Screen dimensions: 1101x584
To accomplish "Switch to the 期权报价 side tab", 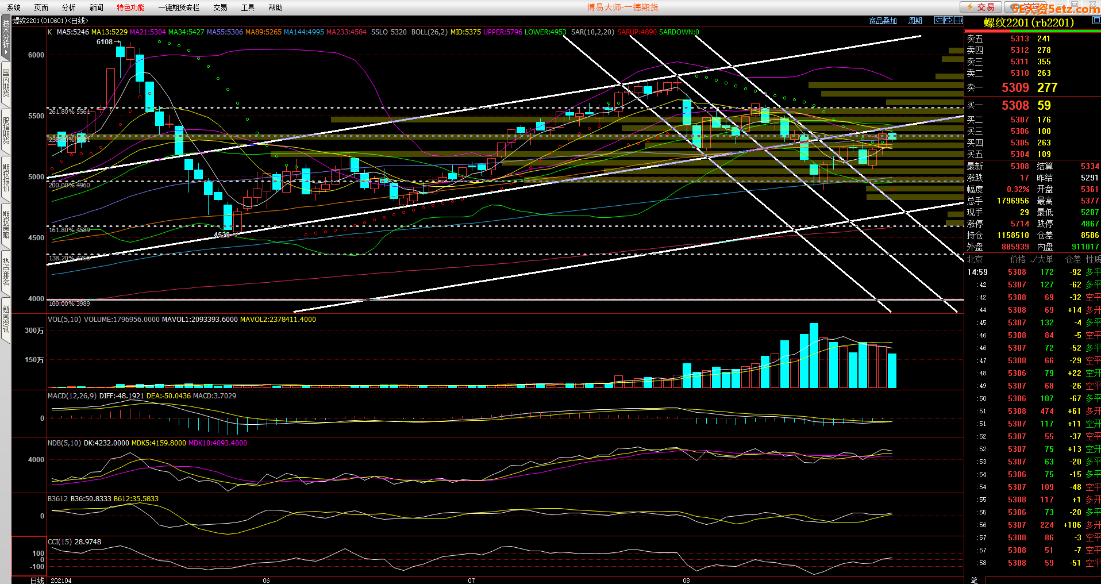I will pos(6,178).
